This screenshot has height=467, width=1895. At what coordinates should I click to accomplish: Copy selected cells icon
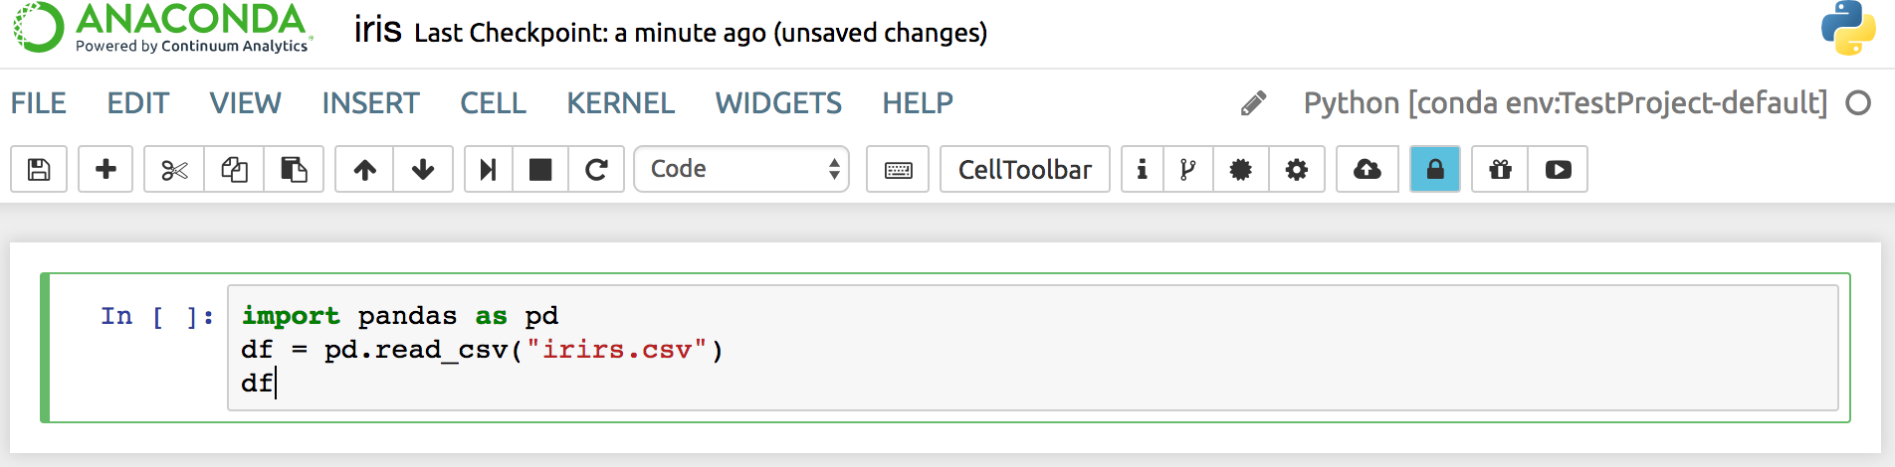coord(234,169)
